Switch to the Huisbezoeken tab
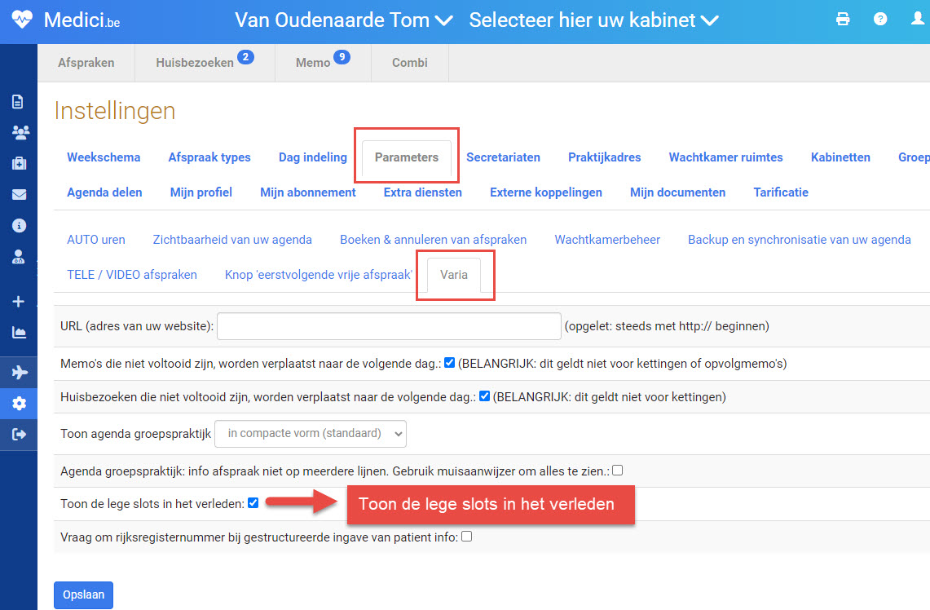The image size is (930, 610). (196, 63)
